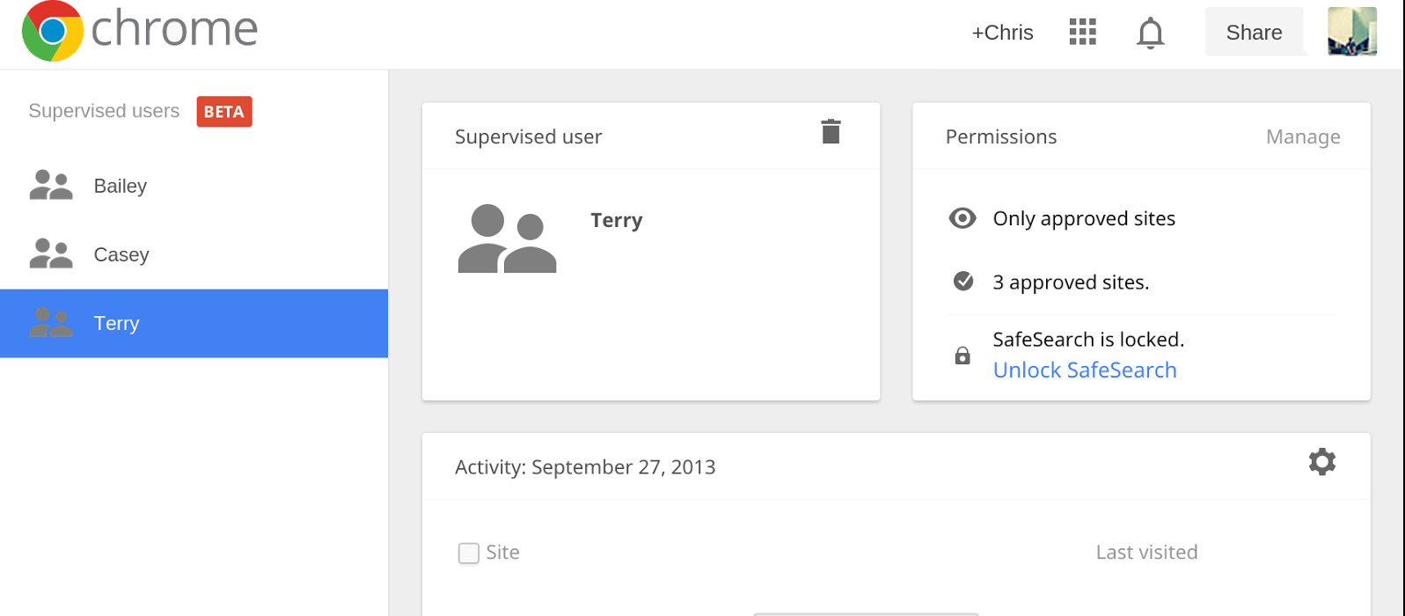Delete supervised user with trash icon
This screenshot has height=616, width=1405.
(831, 132)
